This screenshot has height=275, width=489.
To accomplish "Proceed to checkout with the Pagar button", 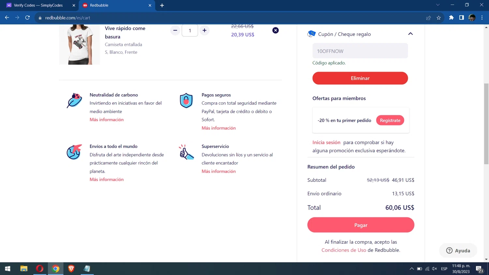I will 361,225.
